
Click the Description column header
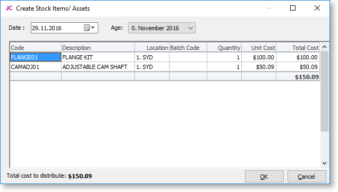pos(98,47)
